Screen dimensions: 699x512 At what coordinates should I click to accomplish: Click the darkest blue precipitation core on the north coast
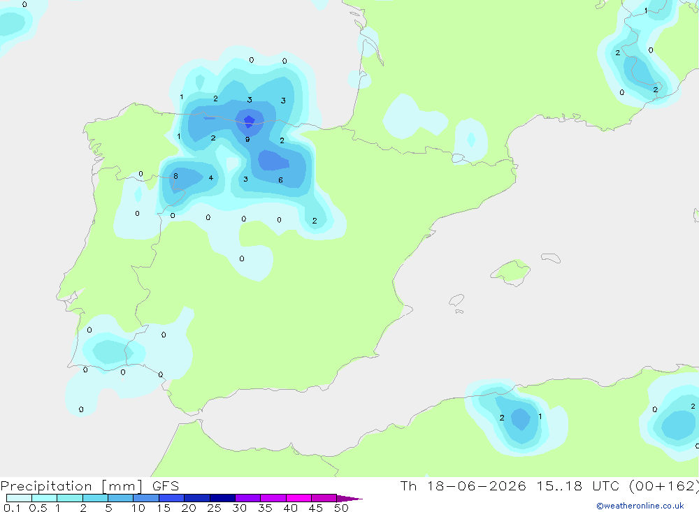[x=249, y=122]
